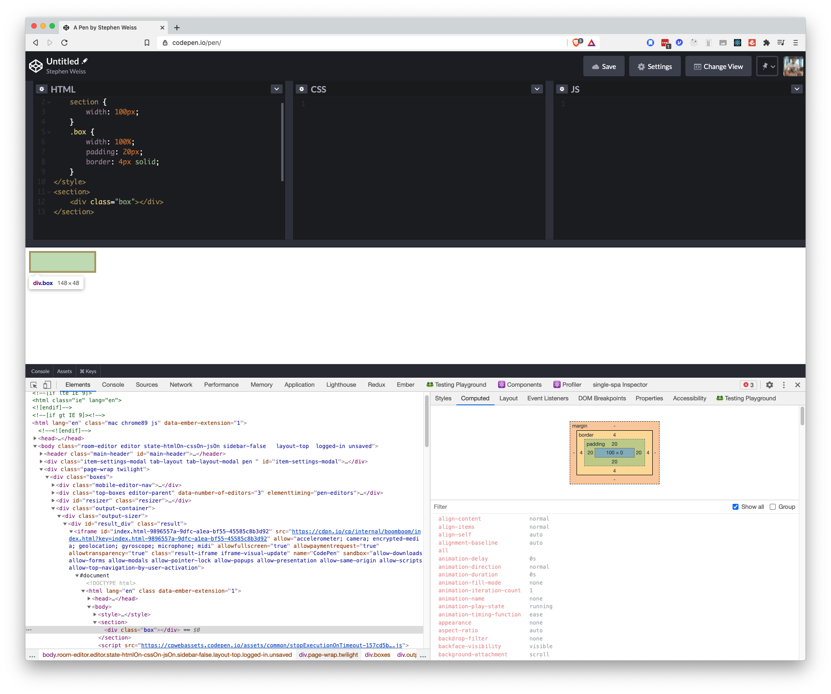The width and height of the screenshot is (831, 694).
Task: Collapse the section node in iframe
Action: [x=95, y=622]
